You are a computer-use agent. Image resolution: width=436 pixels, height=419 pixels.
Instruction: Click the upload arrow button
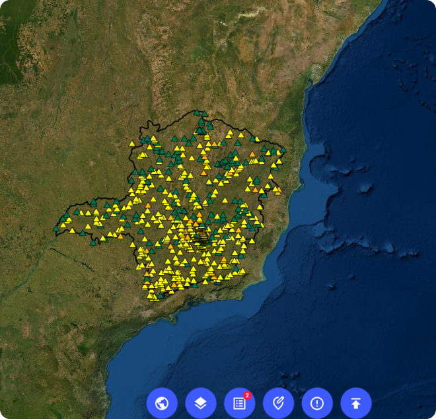356,403
